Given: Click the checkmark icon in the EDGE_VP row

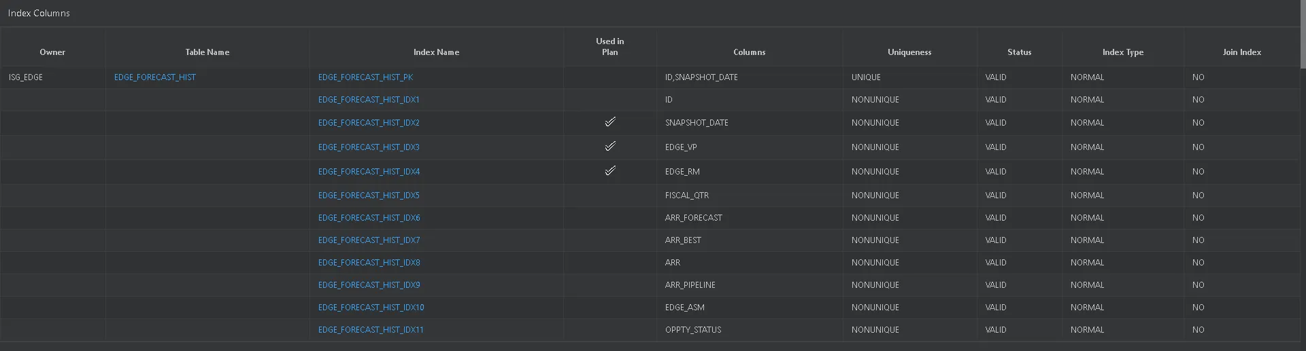Looking at the screenshot, I should [610, 147].
